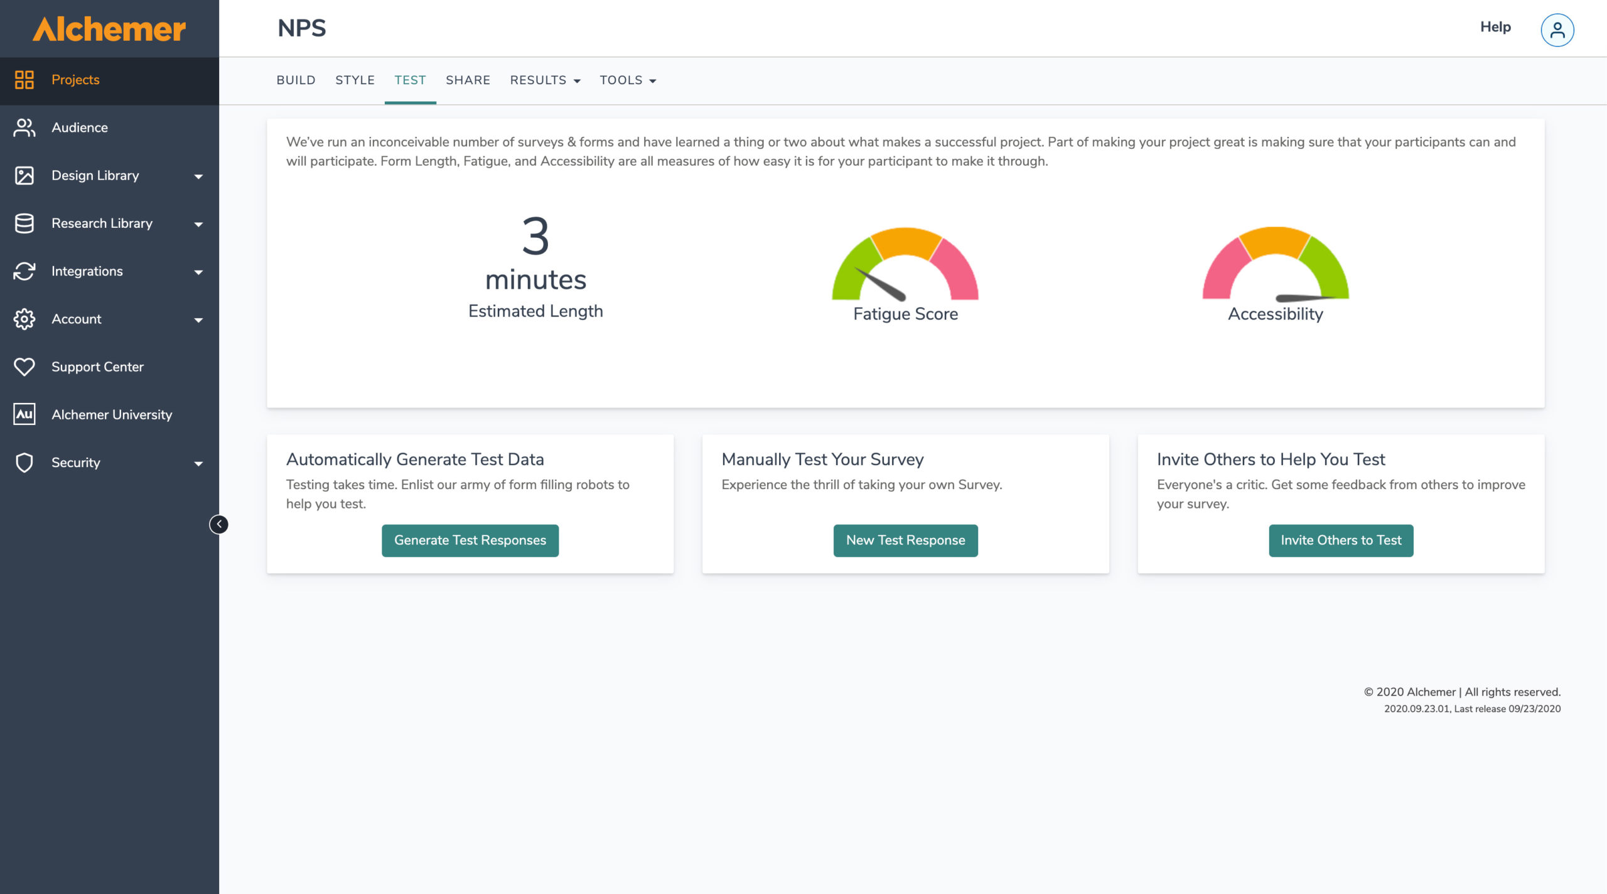
Task: Click the Invite Others to Test button
Action: point(1341,541)
